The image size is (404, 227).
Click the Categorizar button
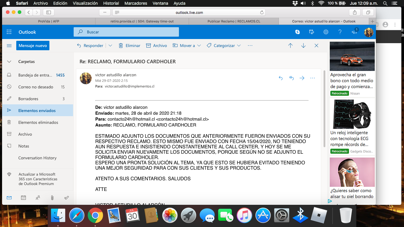click(x=221, y=46)
